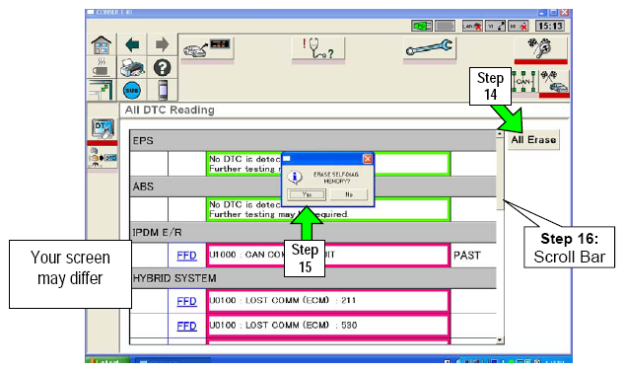
Task: Click the ABS No DTC detected message
Action: tap(327, 209)
